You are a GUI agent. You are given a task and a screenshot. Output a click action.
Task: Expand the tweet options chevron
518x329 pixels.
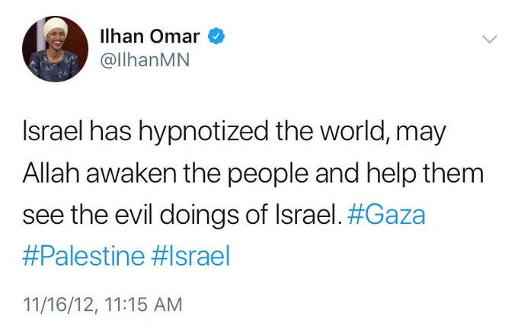pyautogui.click(x=489, y=39)
